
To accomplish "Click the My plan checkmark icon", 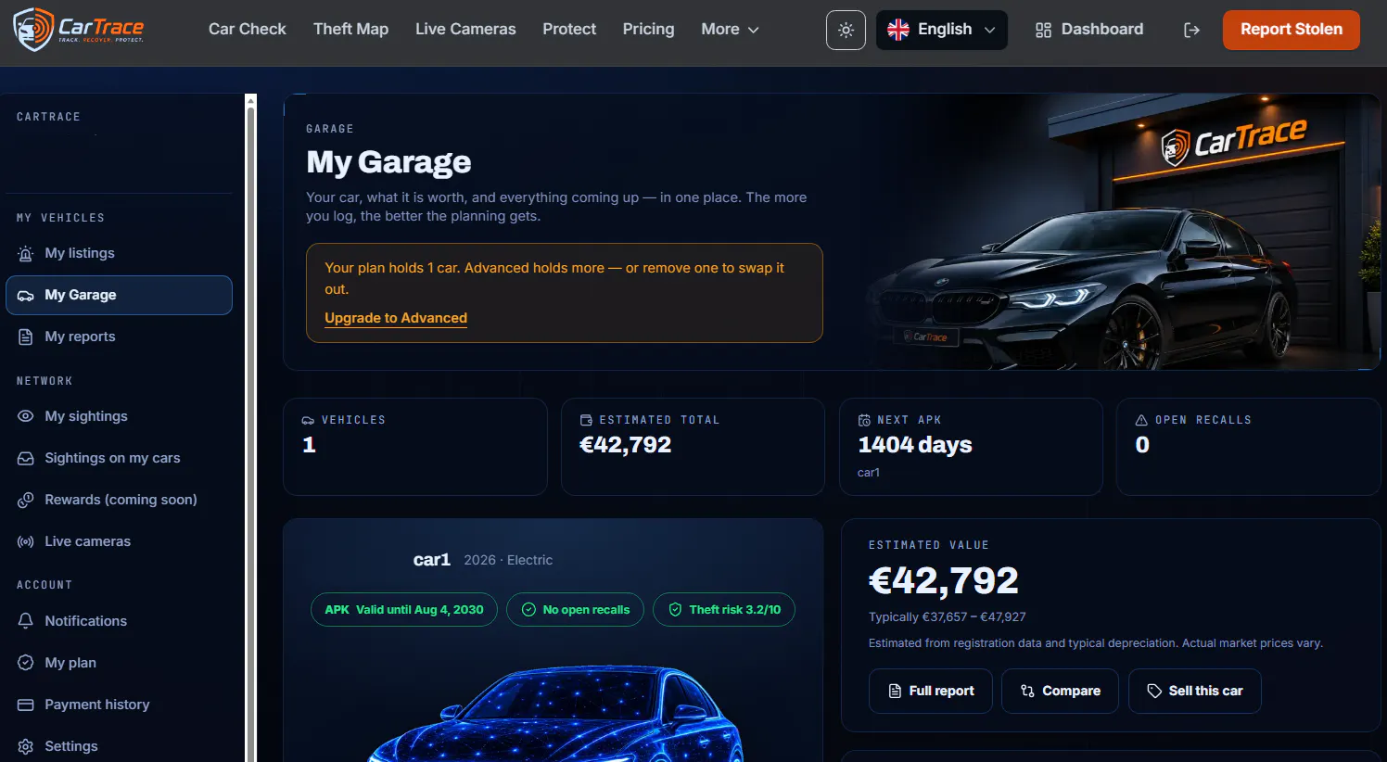I will [26, 663].
